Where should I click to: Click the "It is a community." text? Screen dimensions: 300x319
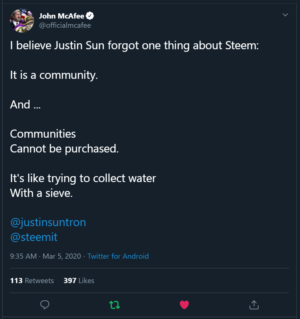click(x=54, y=75)
